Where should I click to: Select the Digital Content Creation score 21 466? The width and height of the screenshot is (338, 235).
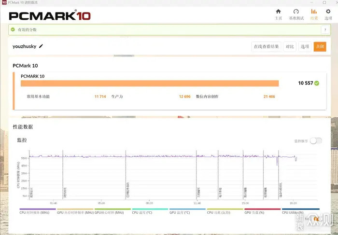coord(269,97)
